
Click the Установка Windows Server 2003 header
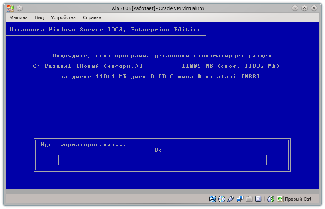[x=105, y=30]
